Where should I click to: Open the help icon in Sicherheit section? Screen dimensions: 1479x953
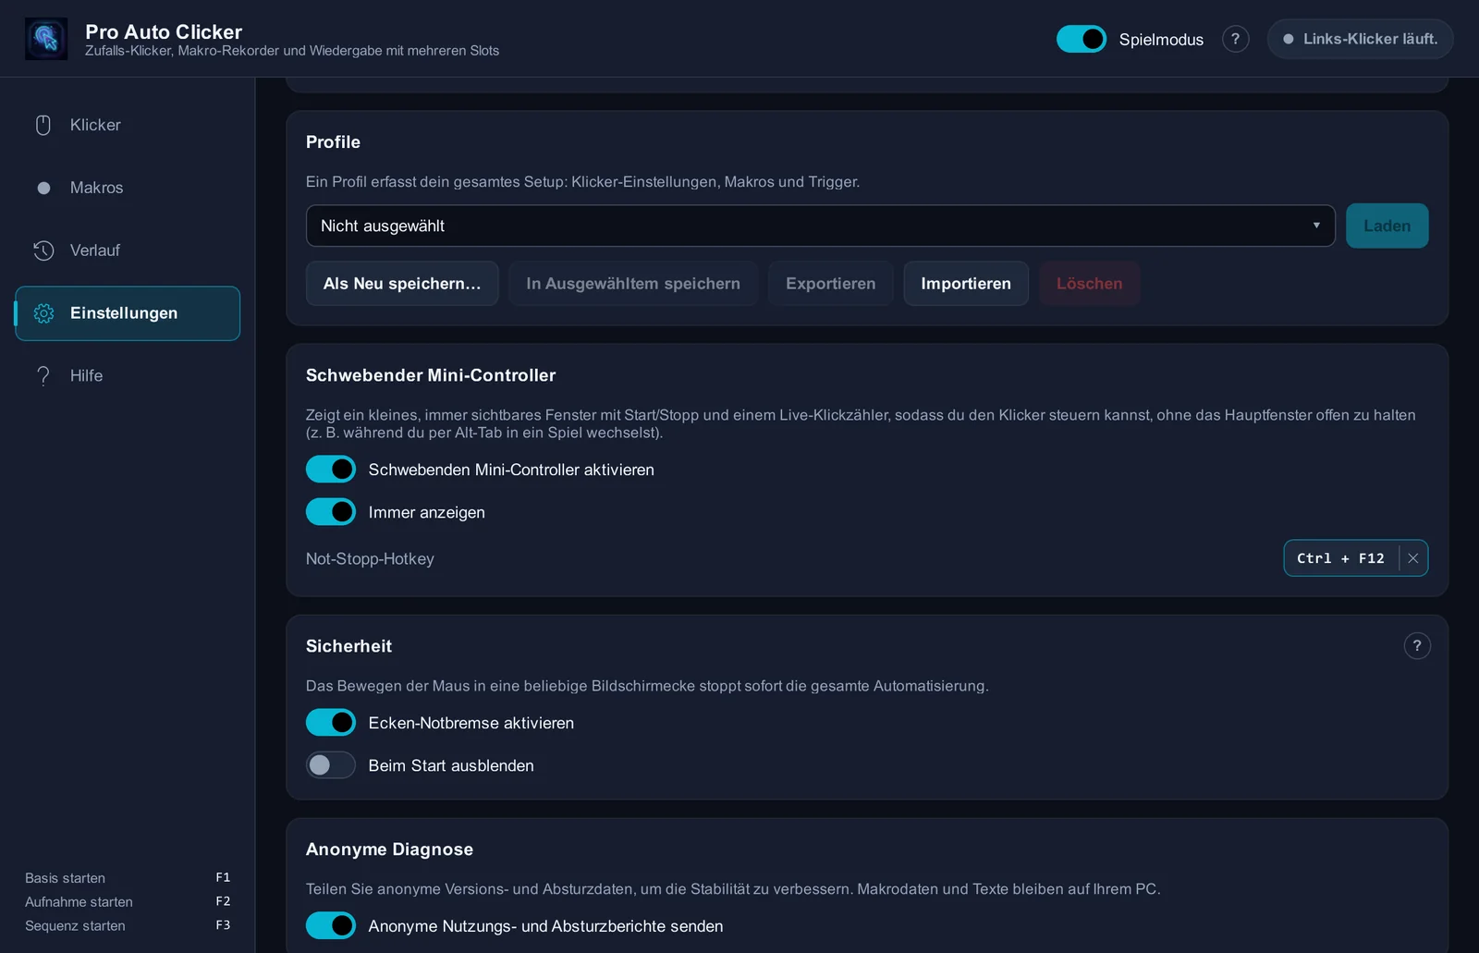[1417, 645]
